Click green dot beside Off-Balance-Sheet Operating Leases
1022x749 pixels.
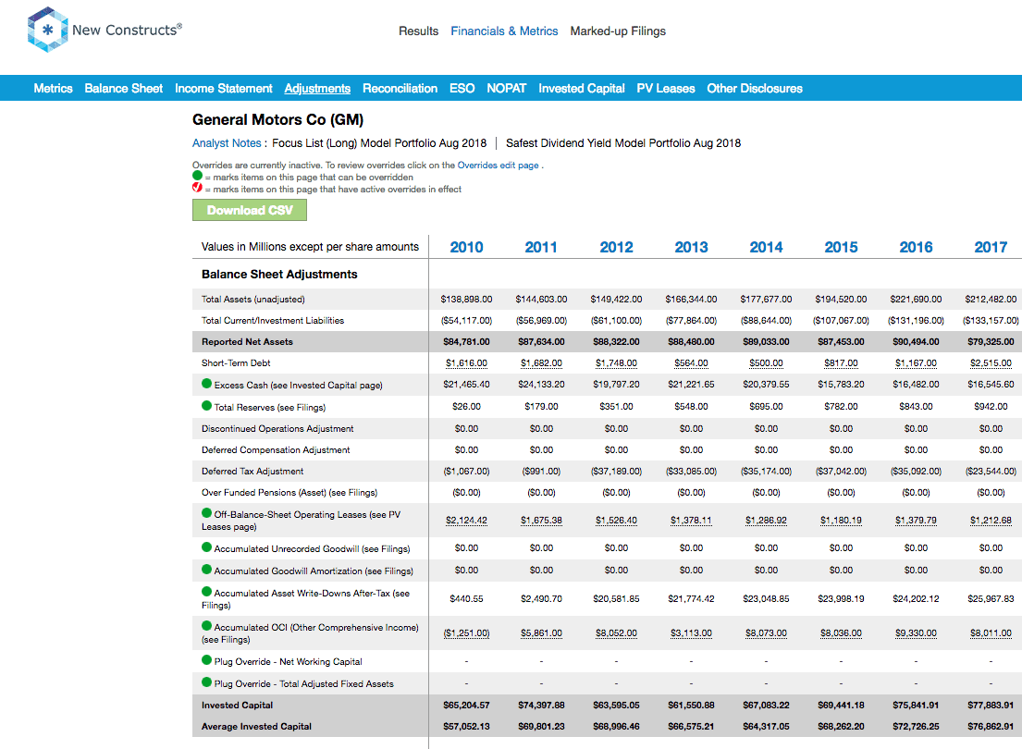206,512
